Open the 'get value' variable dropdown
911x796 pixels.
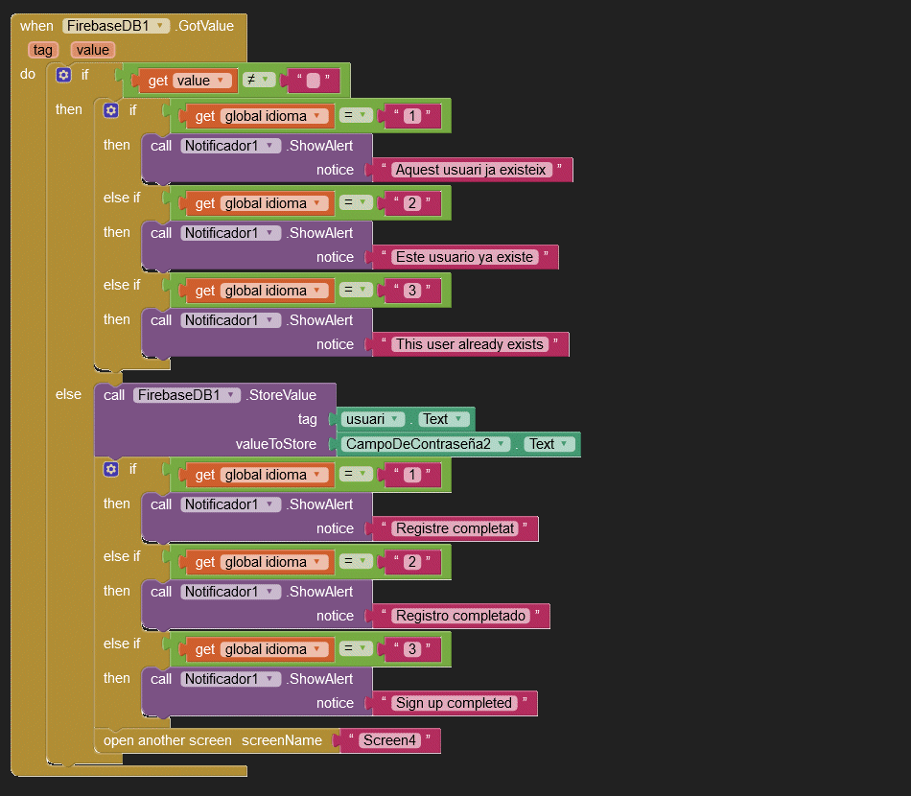pyautogui.click(x=222, y=81)
